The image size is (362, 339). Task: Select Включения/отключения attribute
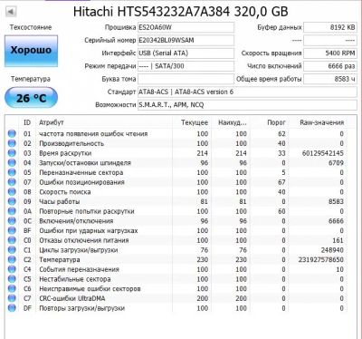tap(76, 220)
